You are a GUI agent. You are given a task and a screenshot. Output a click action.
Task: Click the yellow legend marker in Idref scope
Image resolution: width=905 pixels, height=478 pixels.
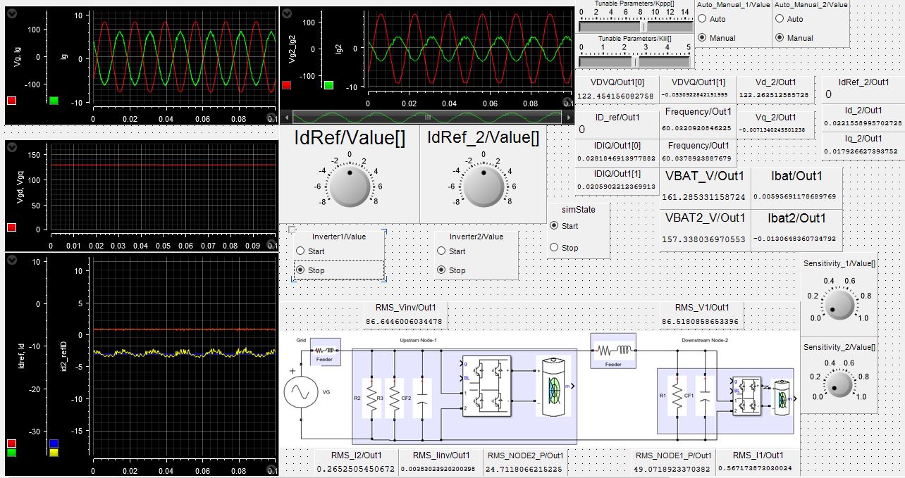click(54, 453)
